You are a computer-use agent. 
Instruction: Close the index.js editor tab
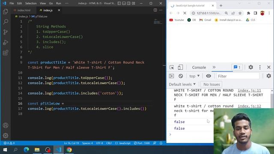coord(59,10)
